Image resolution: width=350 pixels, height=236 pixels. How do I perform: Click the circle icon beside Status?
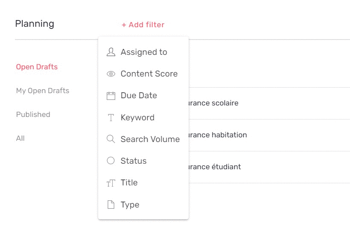pyautogui.click(x=111, y=161)
